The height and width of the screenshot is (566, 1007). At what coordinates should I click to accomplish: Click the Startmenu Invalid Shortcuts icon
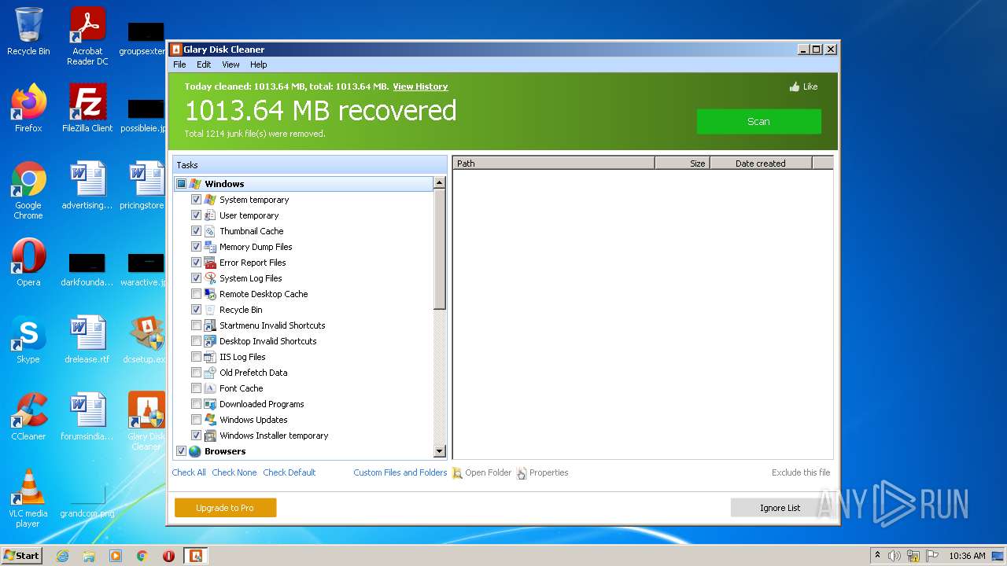[210, 325]
